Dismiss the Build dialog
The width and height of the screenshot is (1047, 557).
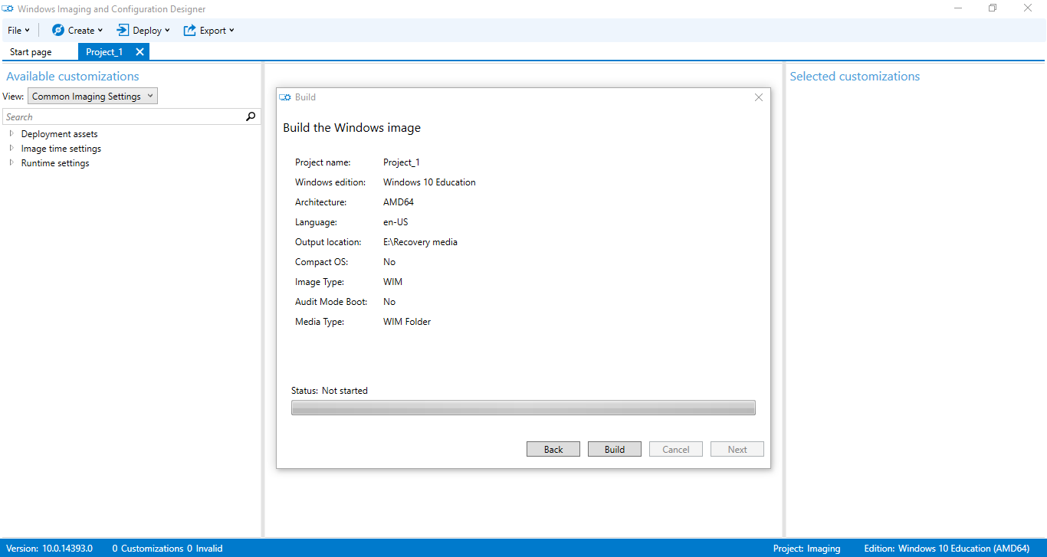[x=758, y=97]
